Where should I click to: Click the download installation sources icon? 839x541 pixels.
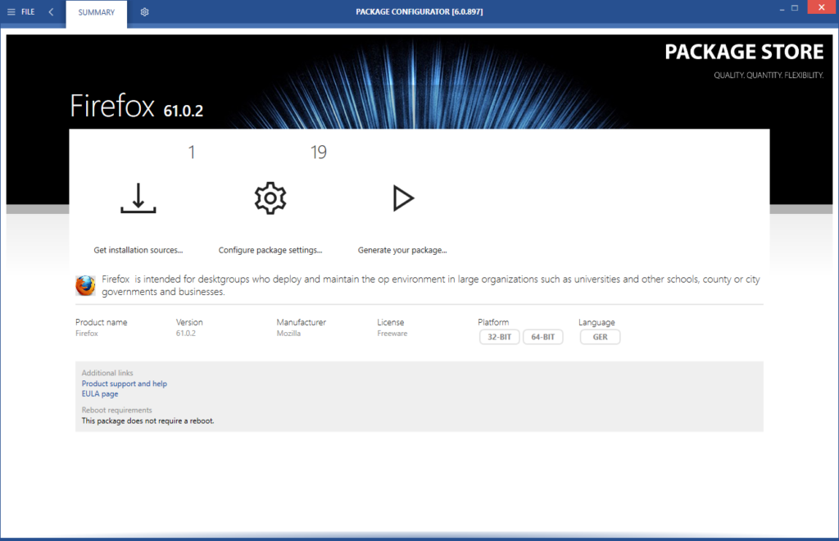[x=138, y=198]
